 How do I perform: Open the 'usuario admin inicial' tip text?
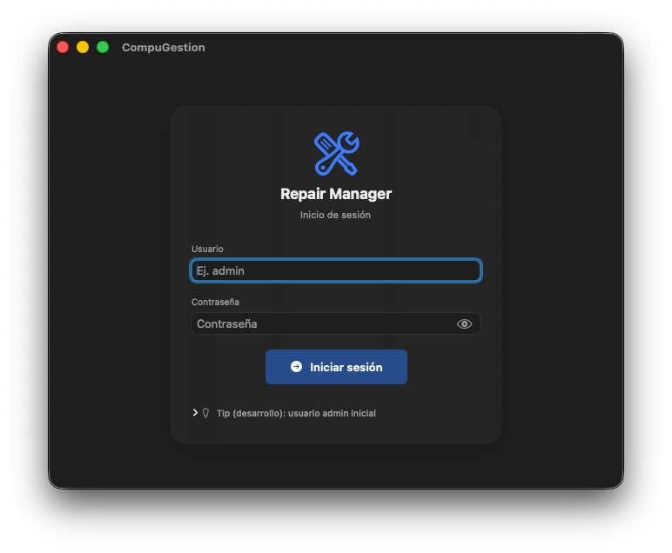point(296,414)
